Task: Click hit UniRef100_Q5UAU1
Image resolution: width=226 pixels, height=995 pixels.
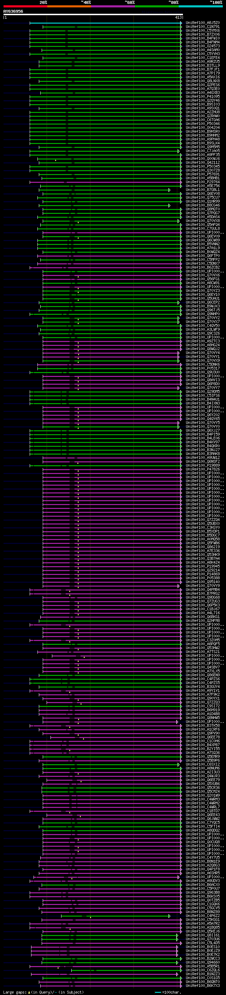Action: click(202, 298)
